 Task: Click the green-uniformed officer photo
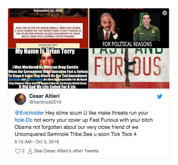tap(147, 26)
